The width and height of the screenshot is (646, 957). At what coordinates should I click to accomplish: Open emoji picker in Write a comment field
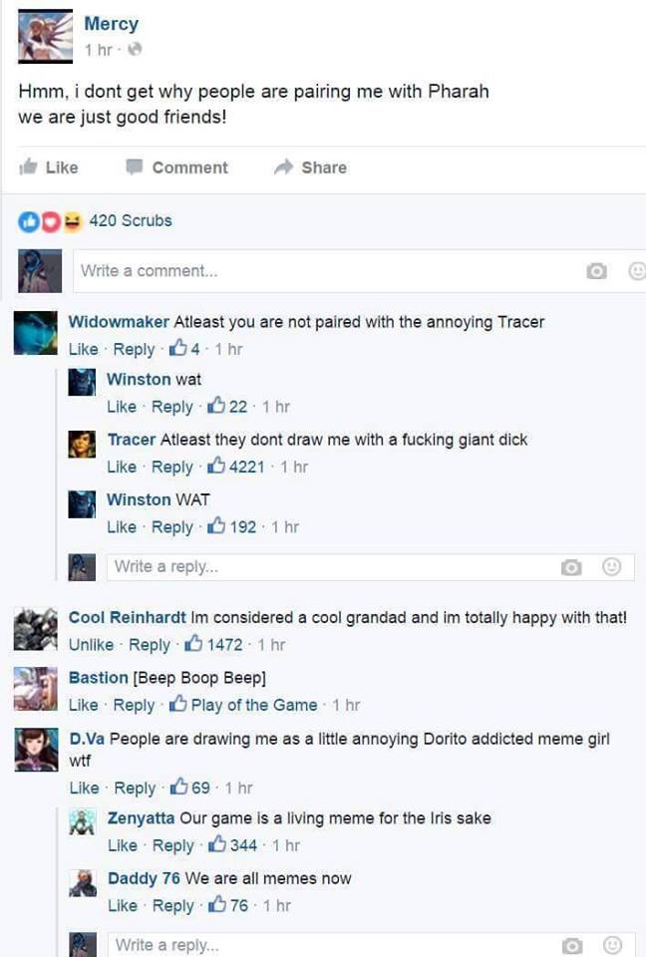[637, 271]
